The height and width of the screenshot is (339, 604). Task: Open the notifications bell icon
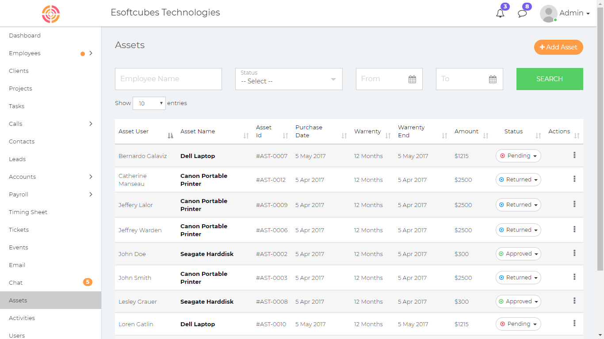click(x=500, y=13)
